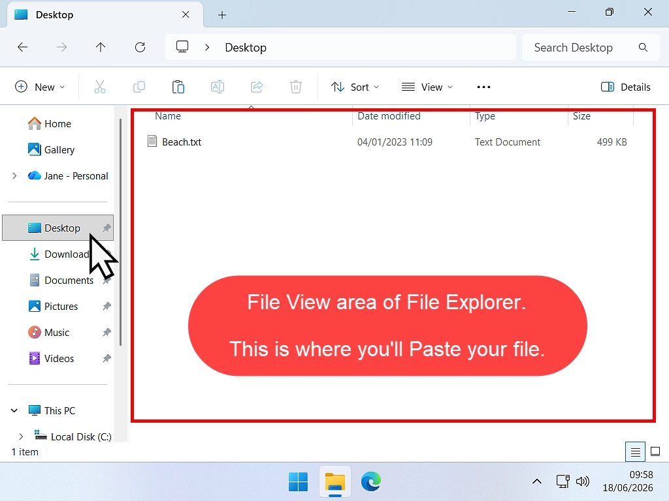
Task: Open Videos in the navigation pane
Action: [51, 358]
